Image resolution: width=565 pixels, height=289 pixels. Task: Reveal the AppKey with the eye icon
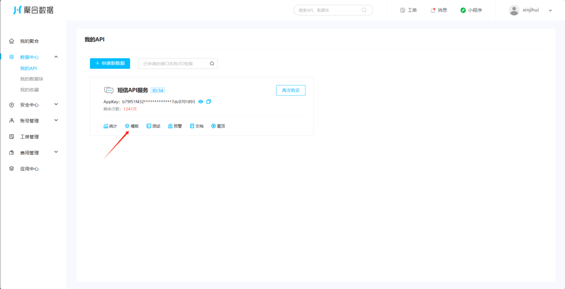201,102
